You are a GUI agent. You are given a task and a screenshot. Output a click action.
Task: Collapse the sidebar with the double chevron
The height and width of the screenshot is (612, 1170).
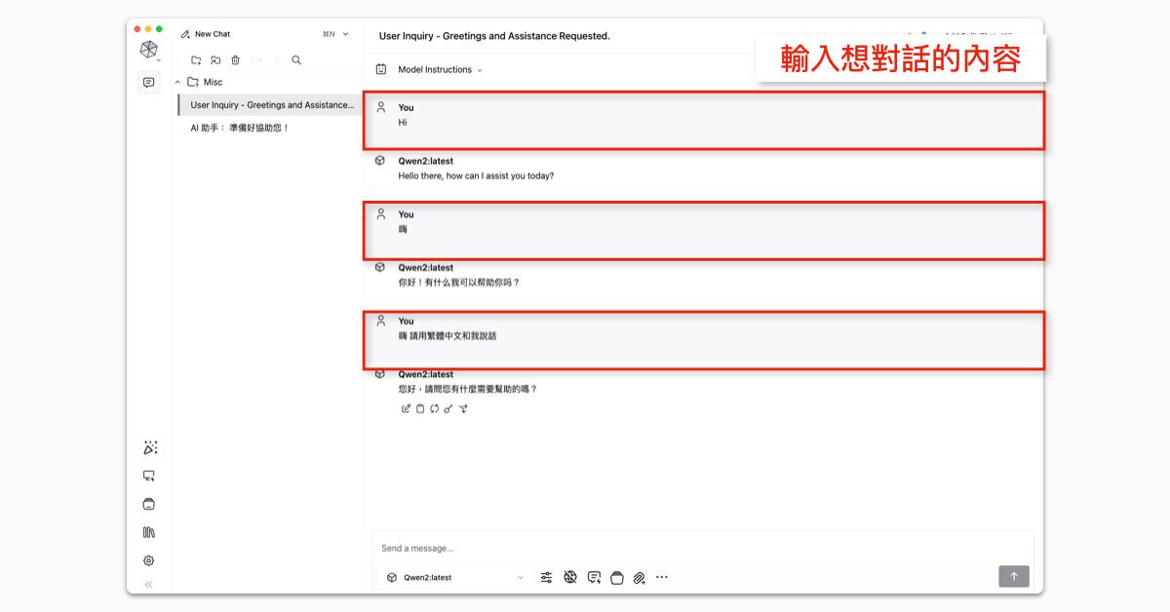point(149,585)
